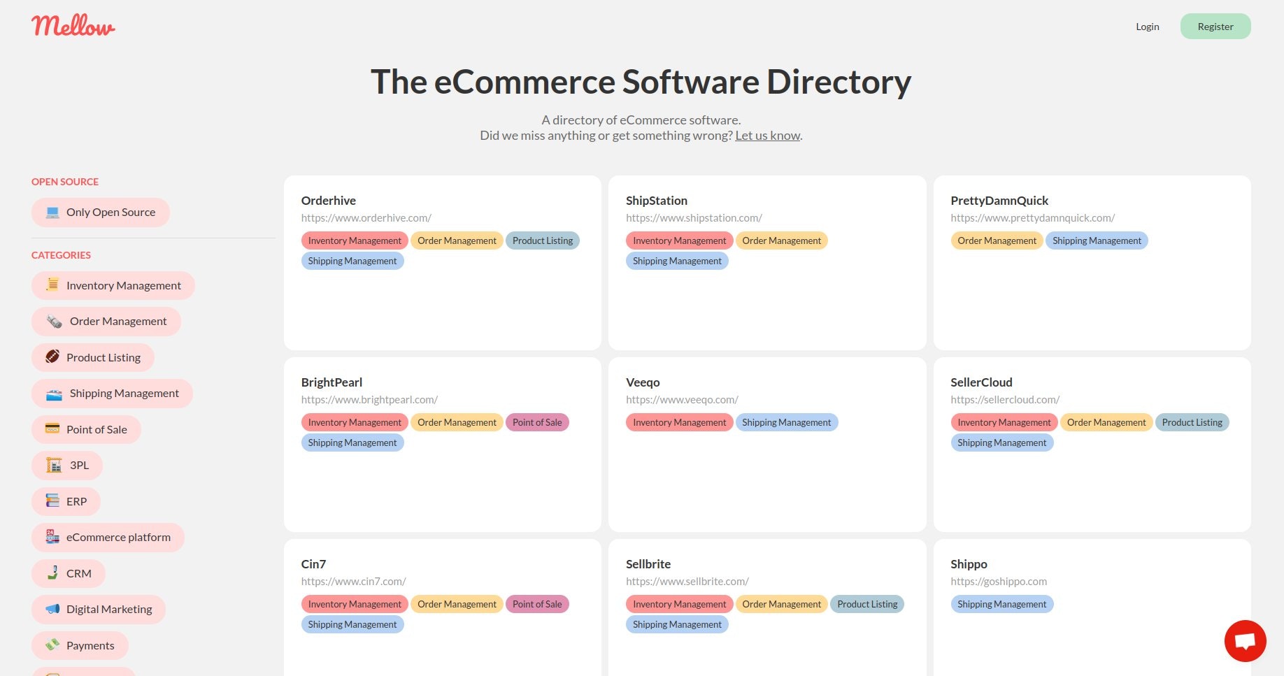Filter by ERP category
Viewport: 1284px width, 676px height.
[x=66, y=502]
